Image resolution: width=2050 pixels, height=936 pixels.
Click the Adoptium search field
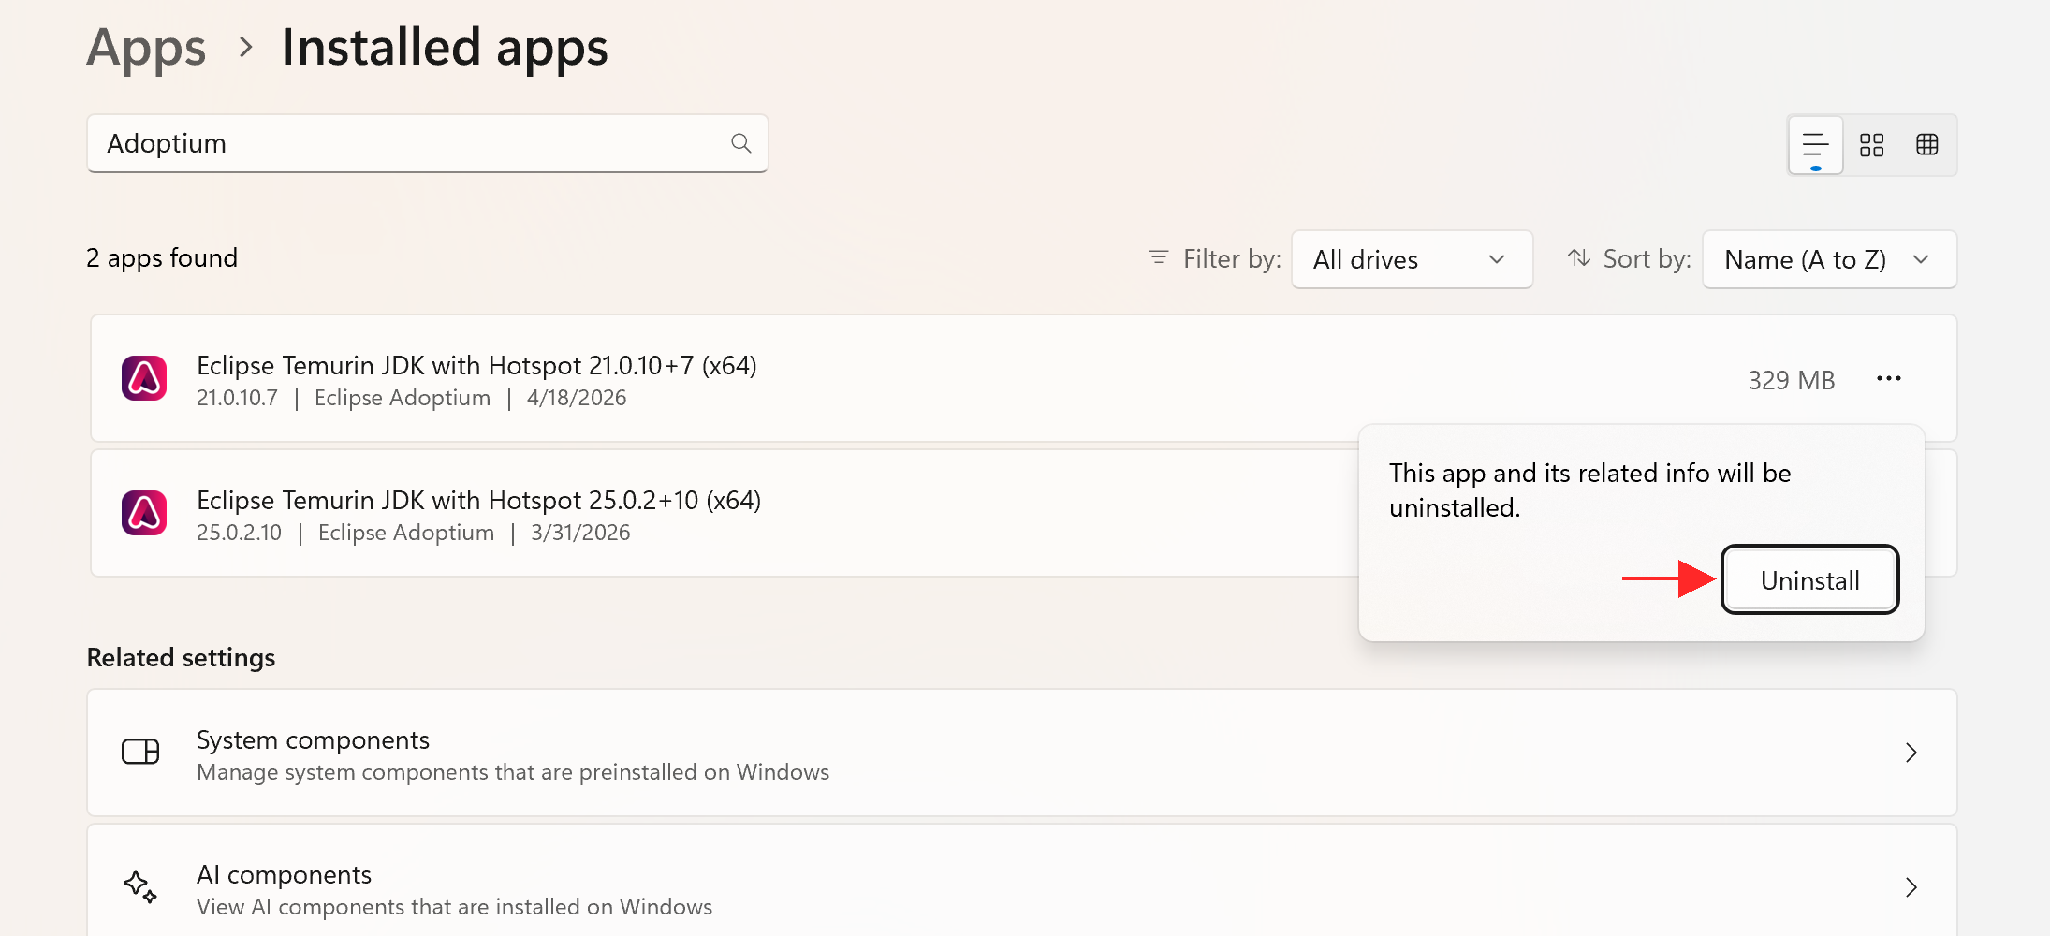click(427, 143)
